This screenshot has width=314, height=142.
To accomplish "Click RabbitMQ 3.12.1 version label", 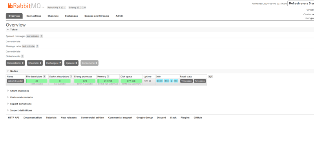I will 57,7.
